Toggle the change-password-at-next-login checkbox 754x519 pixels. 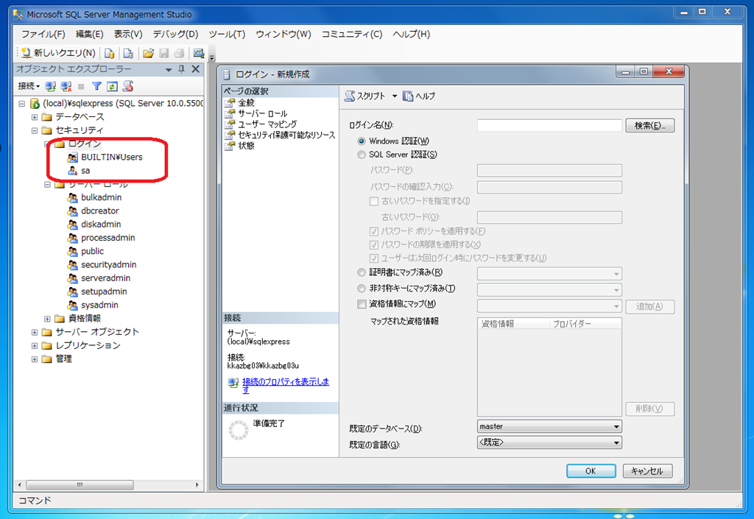point(373,258)
